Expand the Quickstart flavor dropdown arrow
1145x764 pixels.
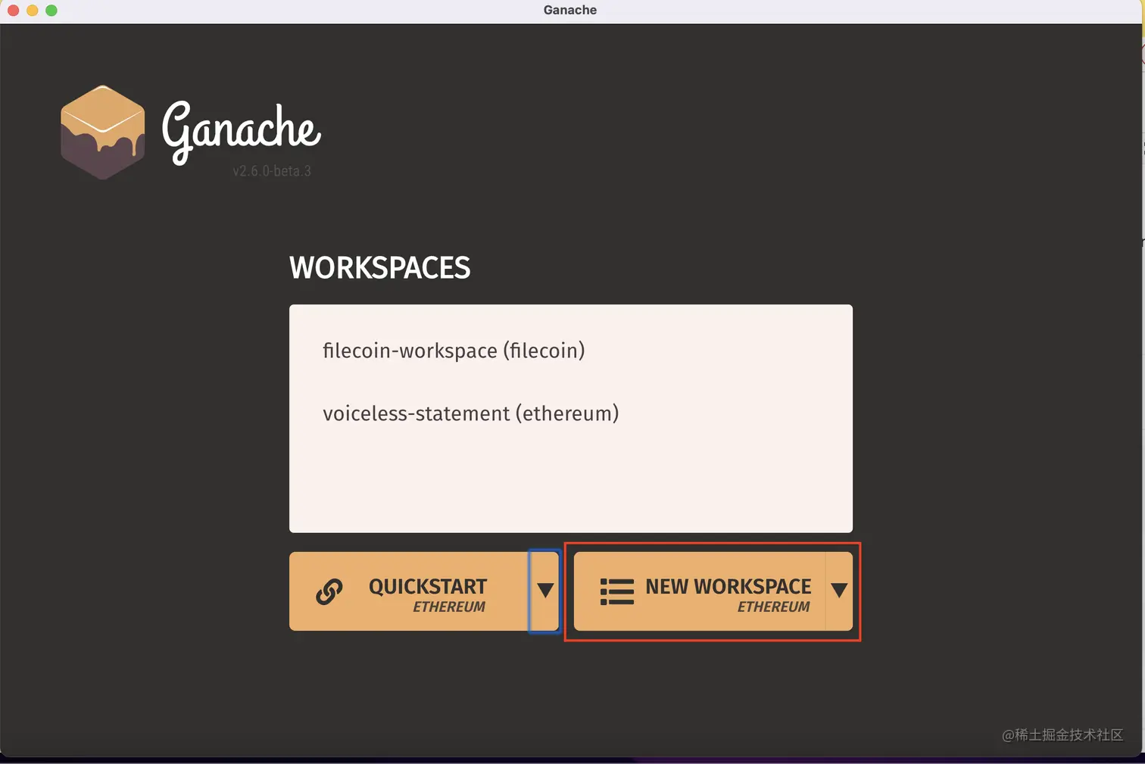click(x=544, y=591)
